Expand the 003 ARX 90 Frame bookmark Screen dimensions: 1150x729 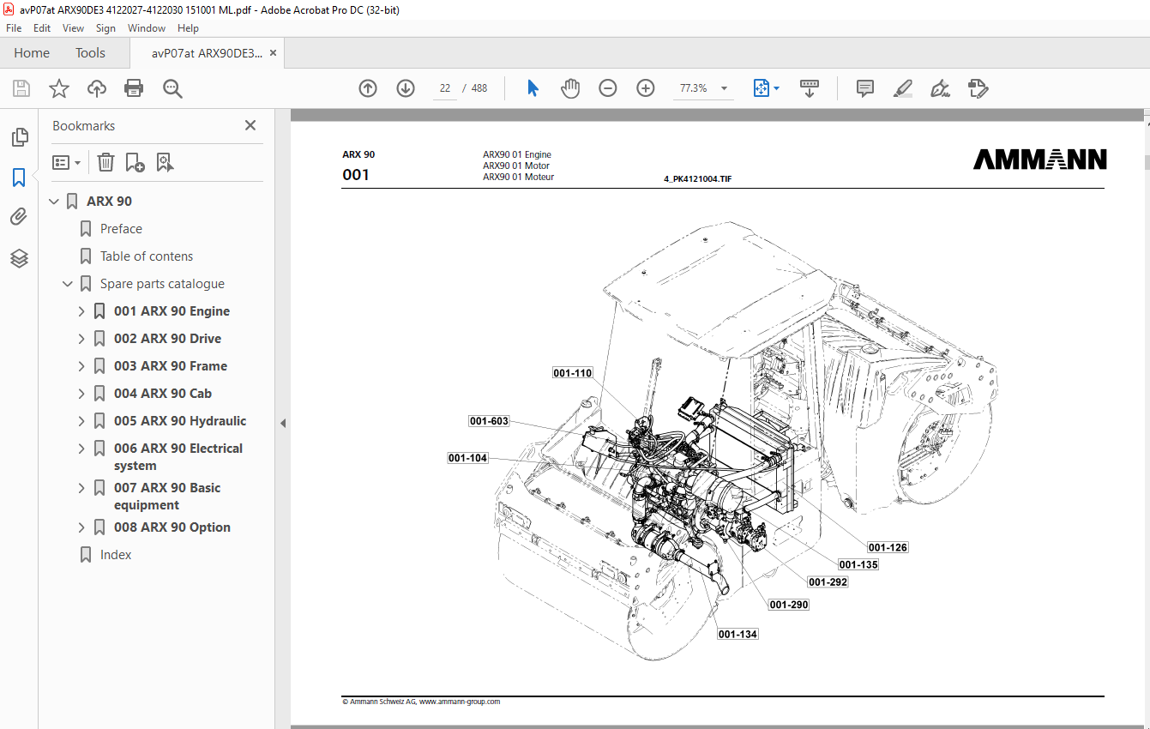point(81,366)
